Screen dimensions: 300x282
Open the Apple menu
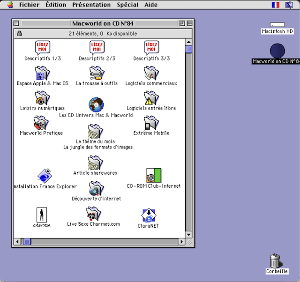[x=10, y=5]
